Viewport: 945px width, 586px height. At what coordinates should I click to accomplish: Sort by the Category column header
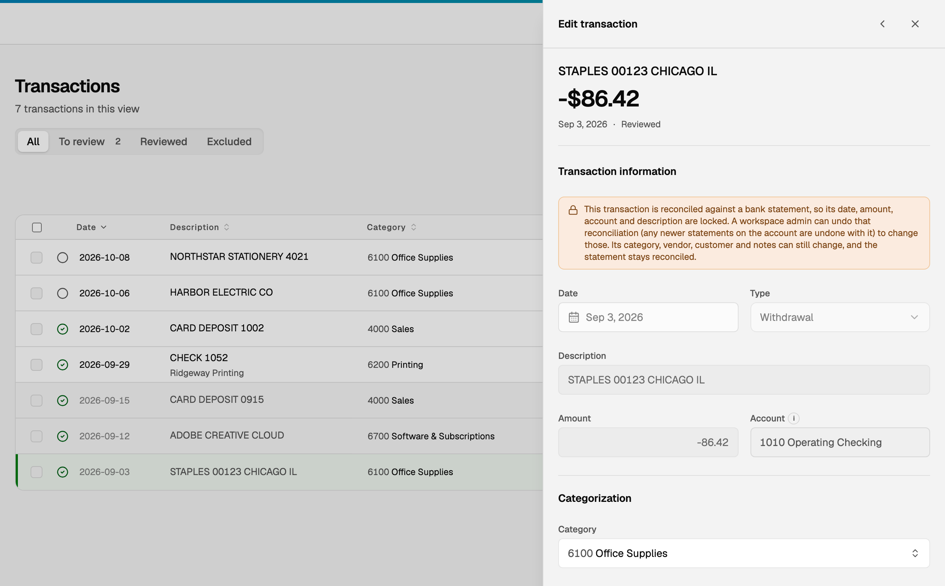click(391, 227)
